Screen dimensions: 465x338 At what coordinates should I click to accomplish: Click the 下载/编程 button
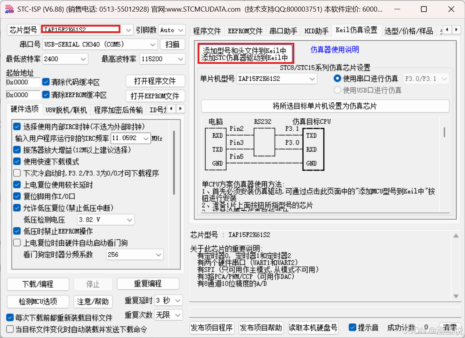(37, 283)
